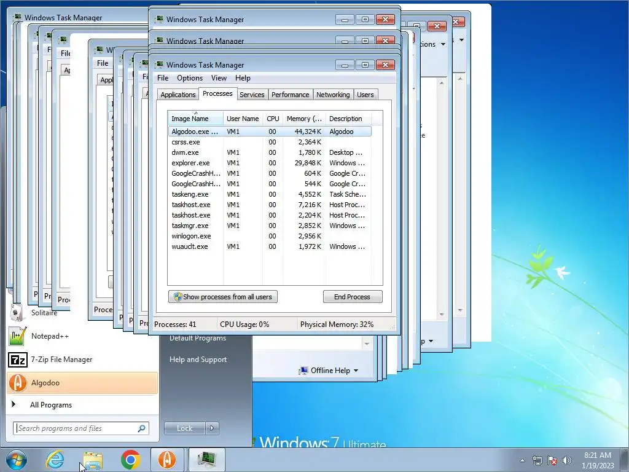Image resolution: width=629 pixels, height=472 pixels.
Task: Sort by the Description column header
Action: 348,119
